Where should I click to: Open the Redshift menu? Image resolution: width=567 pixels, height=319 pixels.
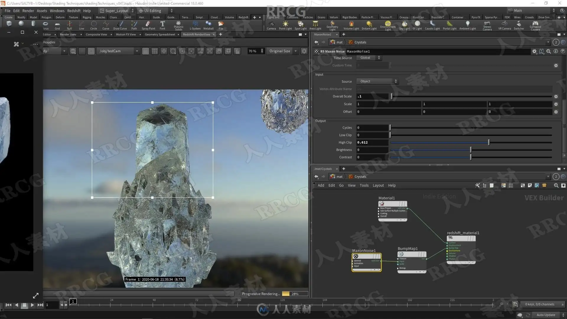74,11
